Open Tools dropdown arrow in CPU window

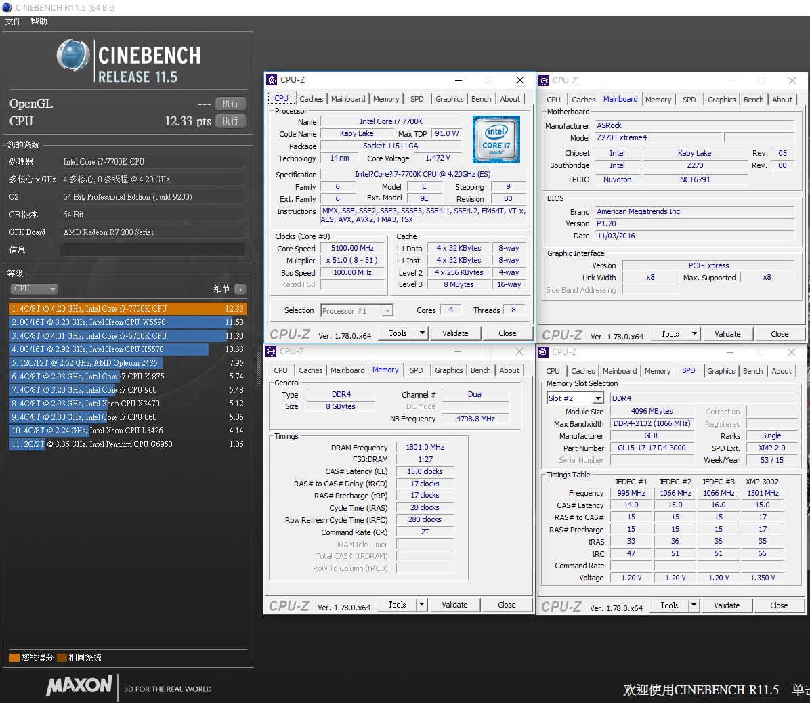423,333
